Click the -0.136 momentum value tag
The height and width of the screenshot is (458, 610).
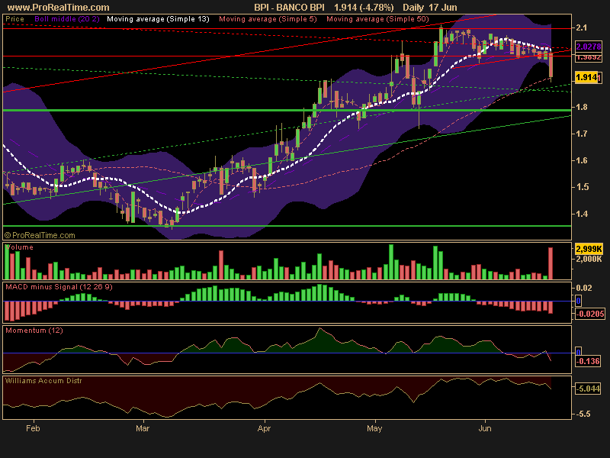[587, 361]
